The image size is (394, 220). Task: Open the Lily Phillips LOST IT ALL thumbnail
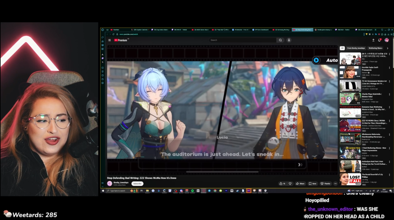(350, 179)
